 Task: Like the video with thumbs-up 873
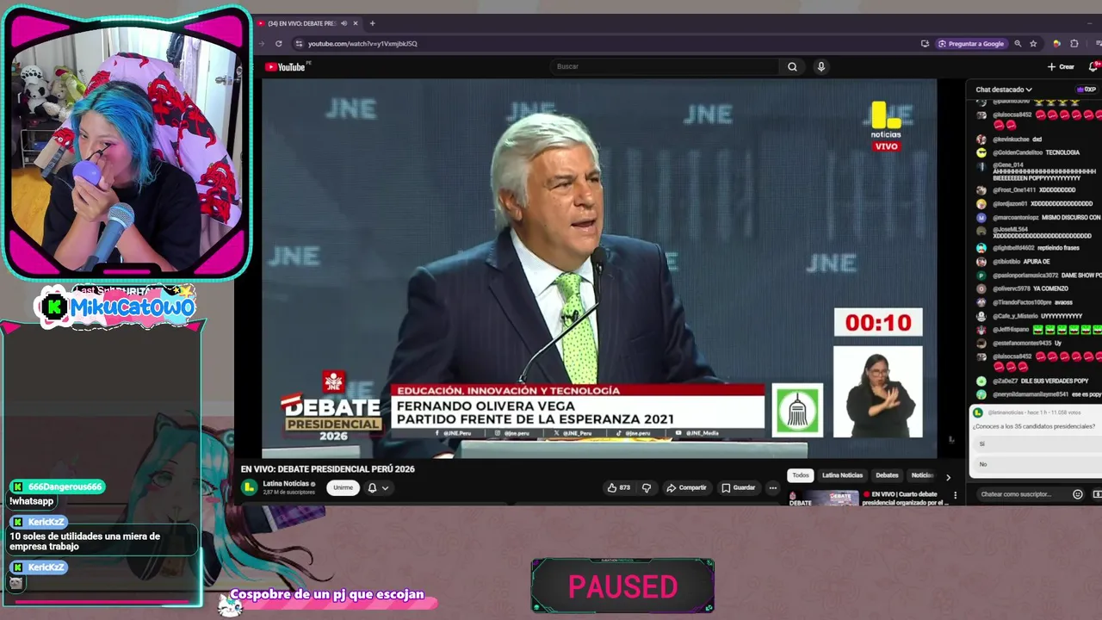tap(619, 487)
